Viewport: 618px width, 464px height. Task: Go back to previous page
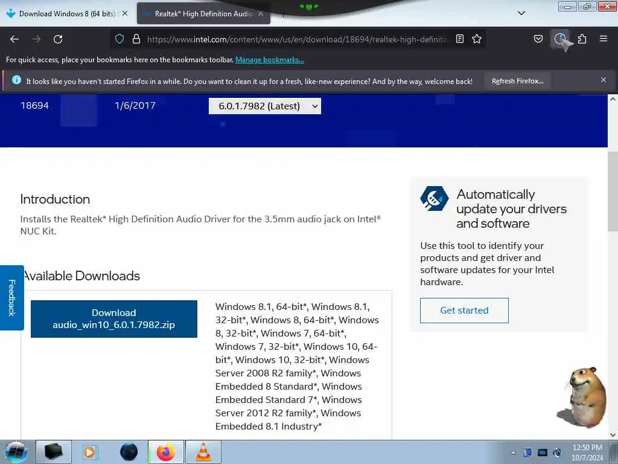pyautogui.click(x=14, y=39)
